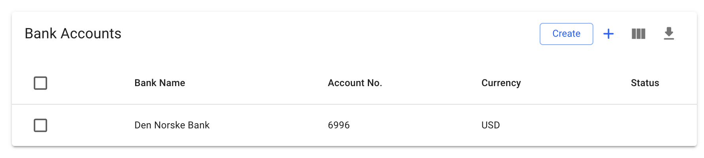Click the download export icon
The image size is (704, 158).
(x=668, y=34)
